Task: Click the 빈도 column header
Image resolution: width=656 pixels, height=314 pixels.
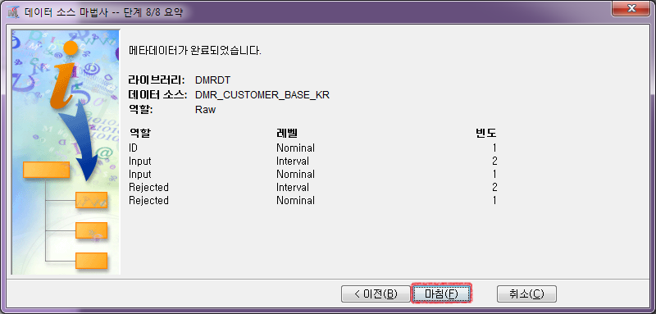Action: click(486, 134)
